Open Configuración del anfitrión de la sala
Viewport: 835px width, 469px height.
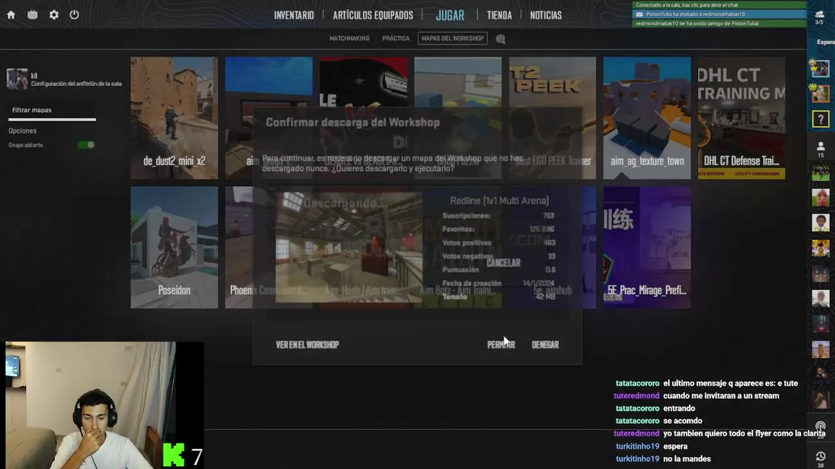[76, 84]
